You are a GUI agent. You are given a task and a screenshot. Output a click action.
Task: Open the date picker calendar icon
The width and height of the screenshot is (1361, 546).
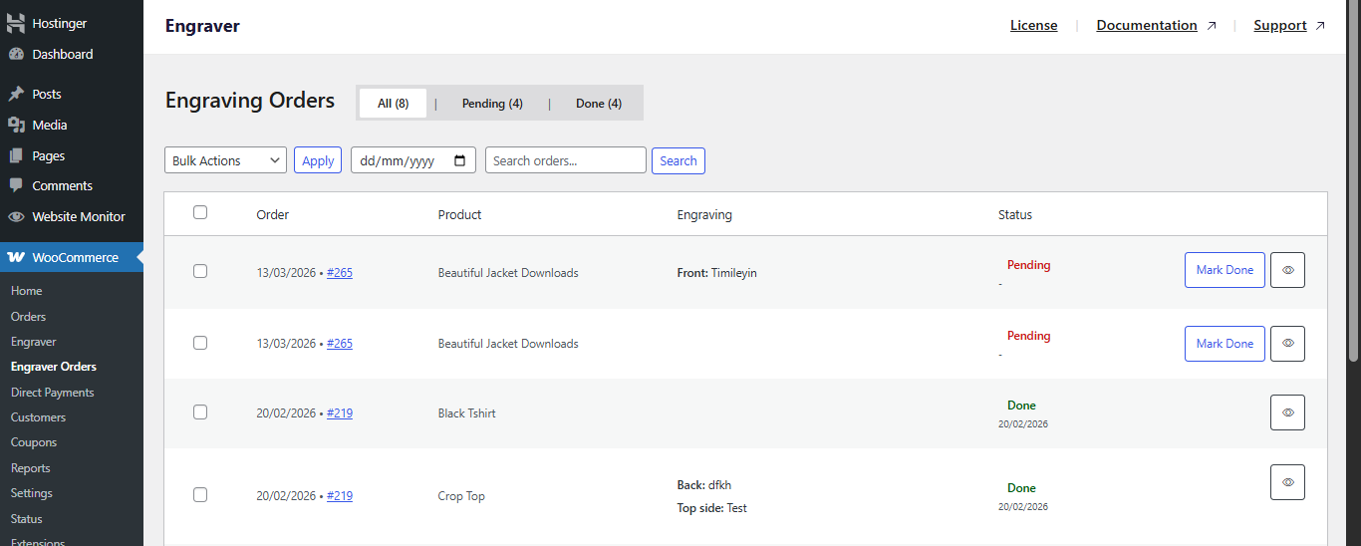459,160
